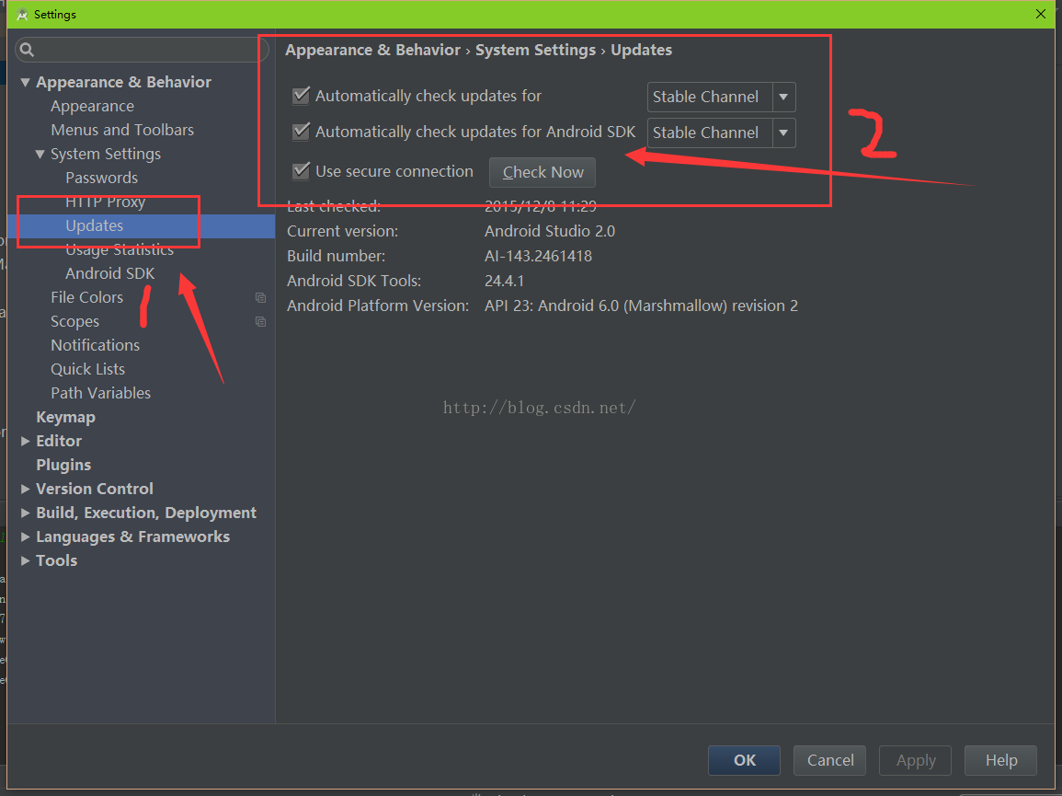Click the Android Studio icon in title bar

tap(22, 14)
